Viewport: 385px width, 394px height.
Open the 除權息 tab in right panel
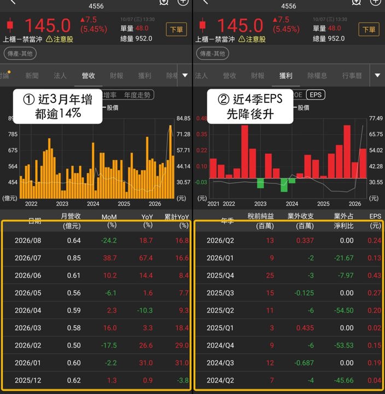click(317, 76)
